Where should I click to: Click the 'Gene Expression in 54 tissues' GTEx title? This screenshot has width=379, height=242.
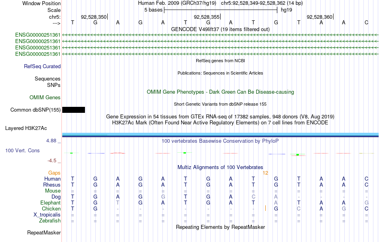(x=220, y=117)
